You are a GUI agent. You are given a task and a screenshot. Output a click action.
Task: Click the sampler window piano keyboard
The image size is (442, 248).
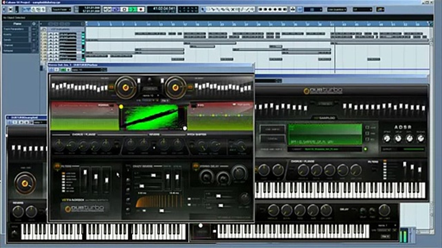pos(340,190)
